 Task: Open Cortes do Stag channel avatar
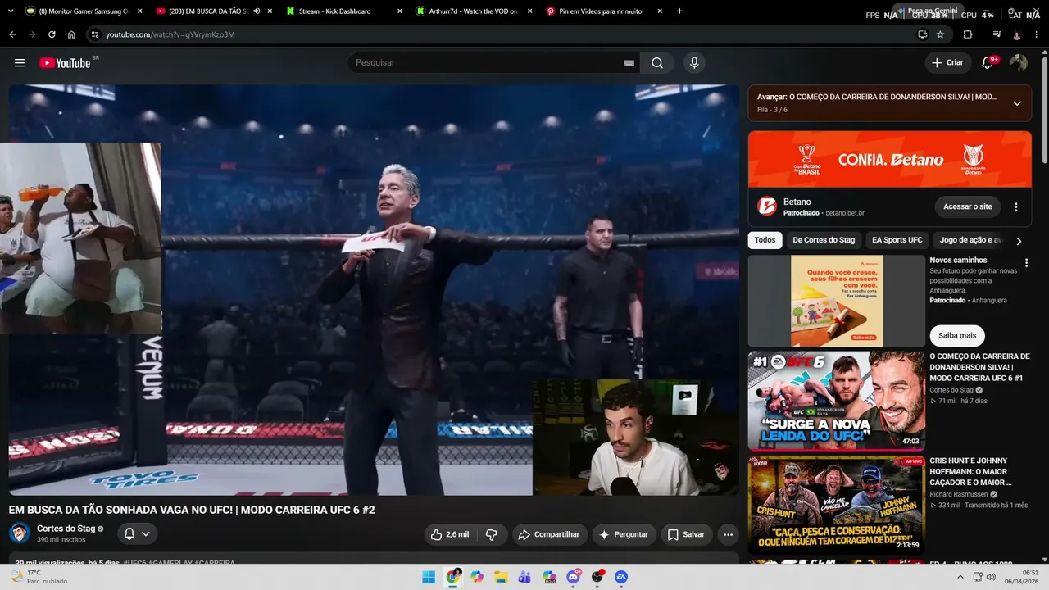[20, 533]
